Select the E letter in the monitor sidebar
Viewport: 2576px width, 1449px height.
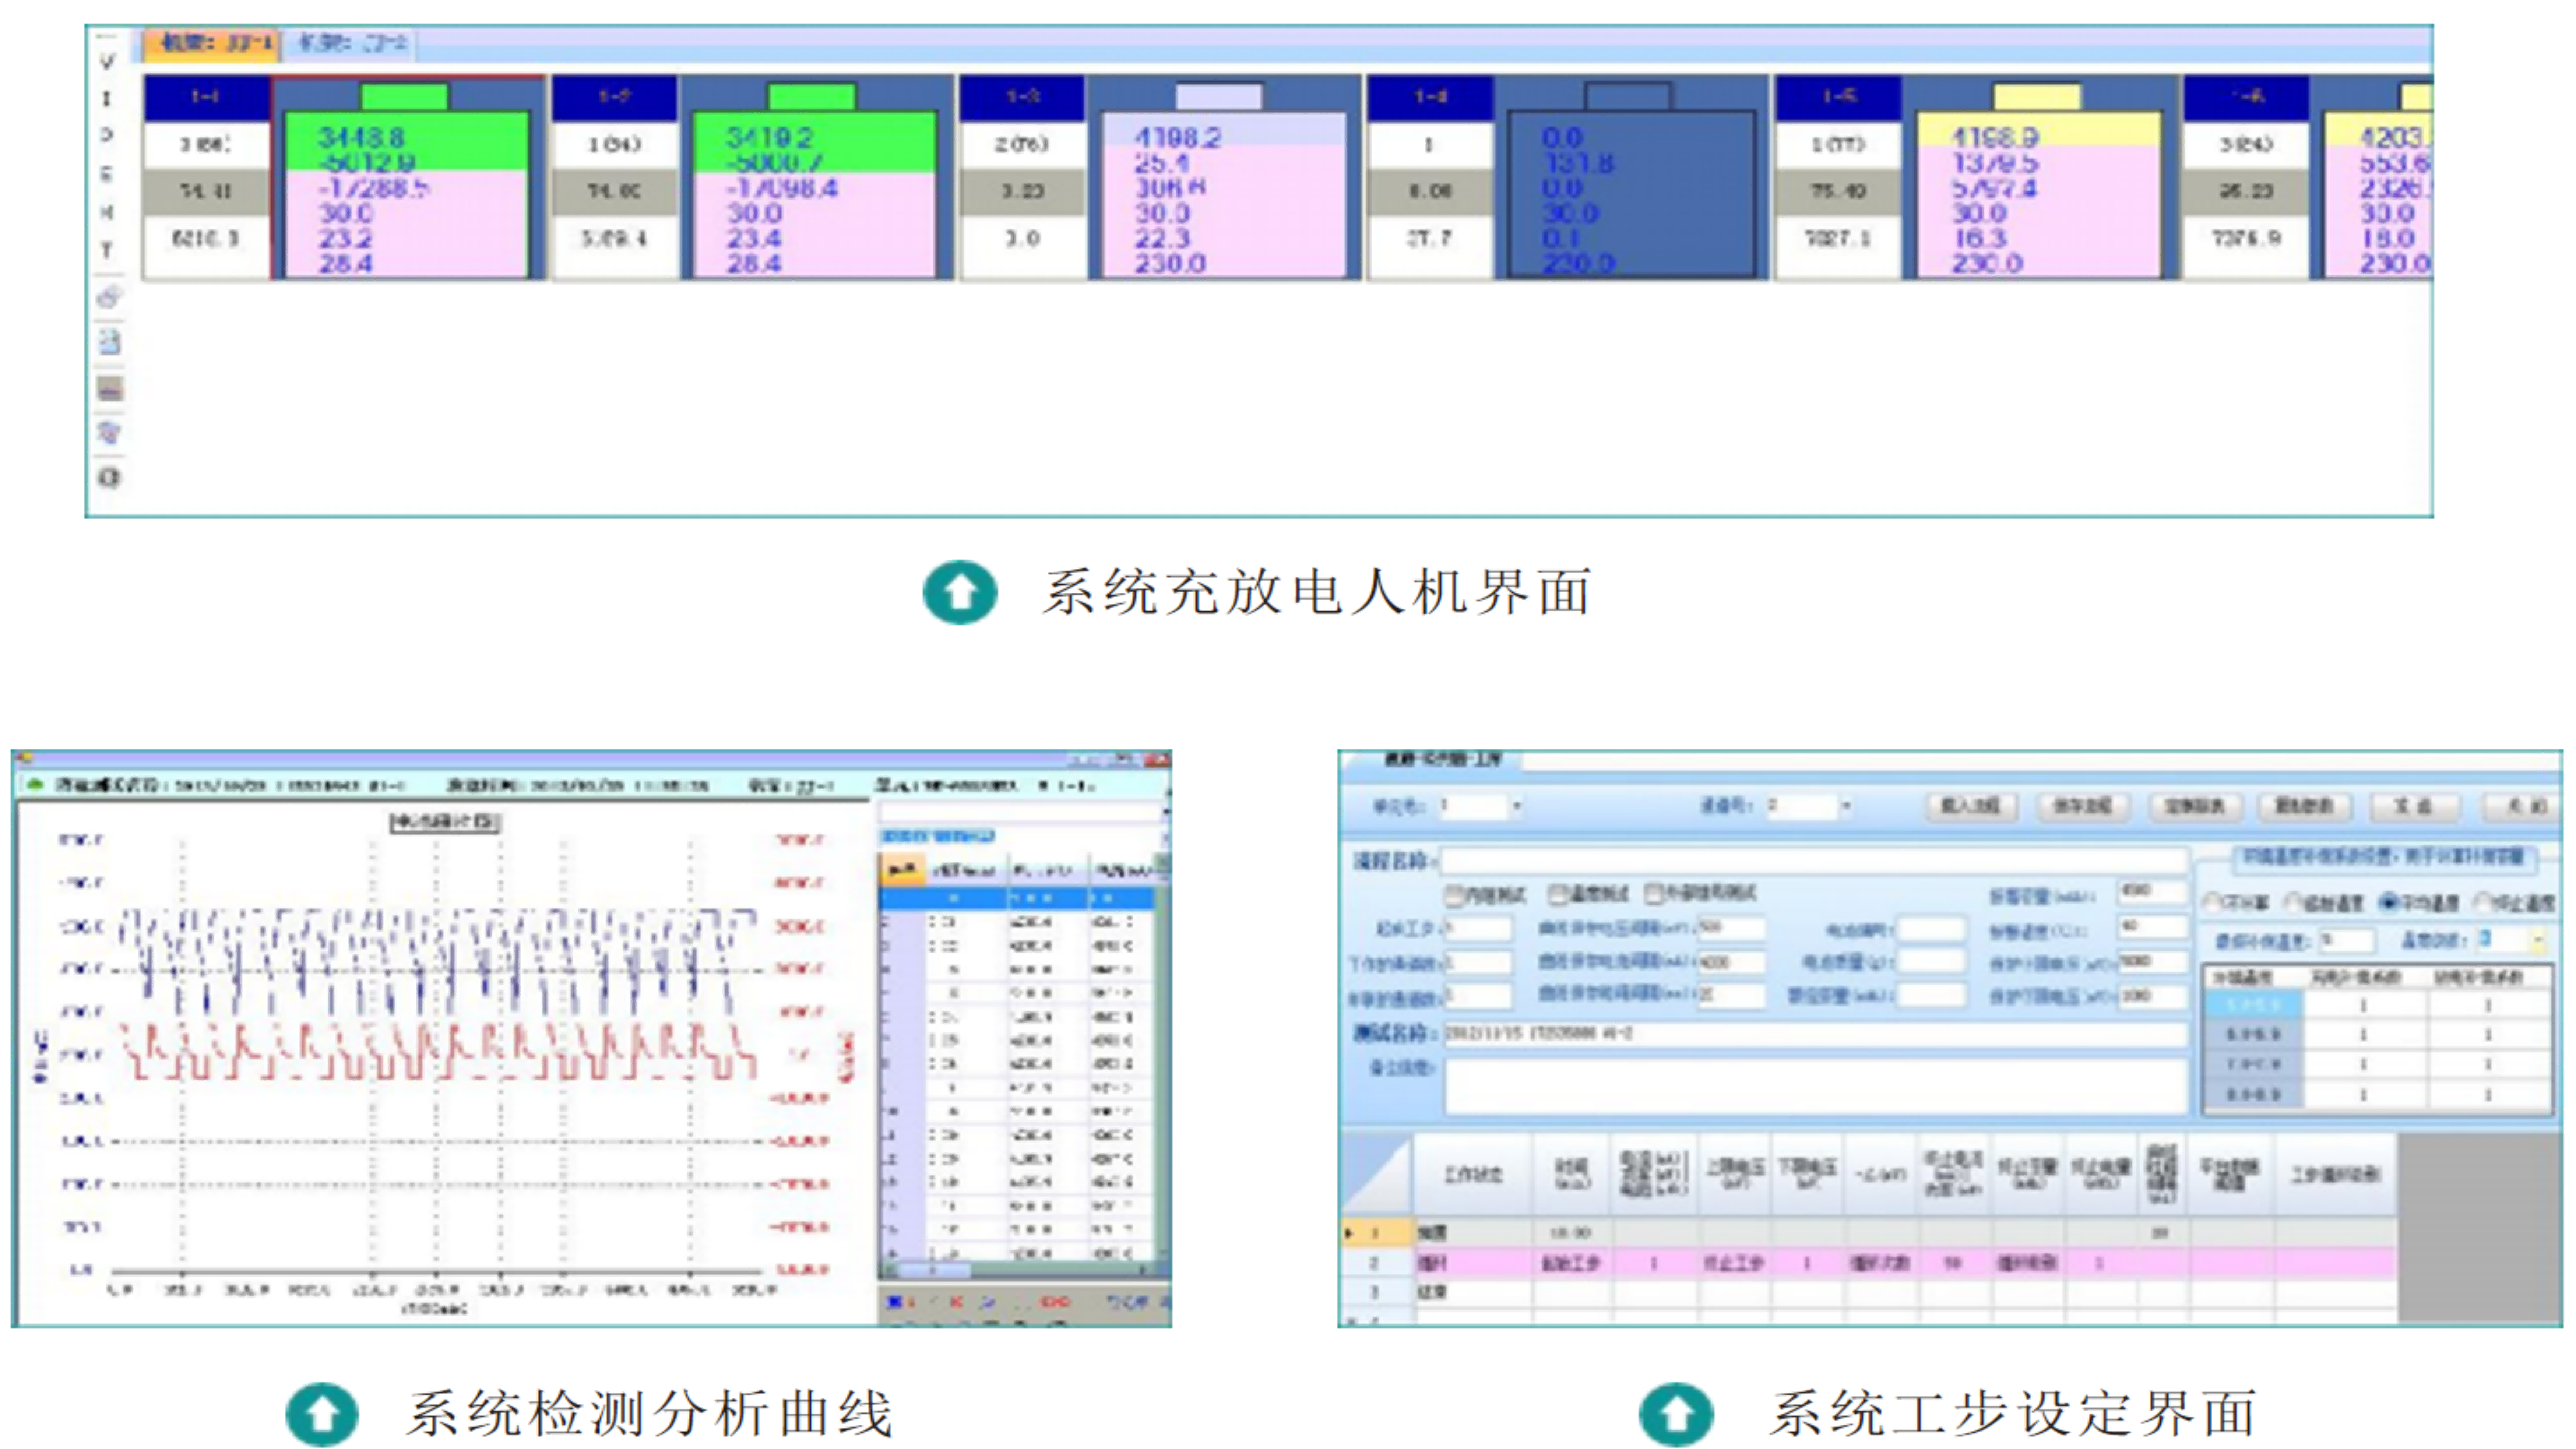pos(107,174)
